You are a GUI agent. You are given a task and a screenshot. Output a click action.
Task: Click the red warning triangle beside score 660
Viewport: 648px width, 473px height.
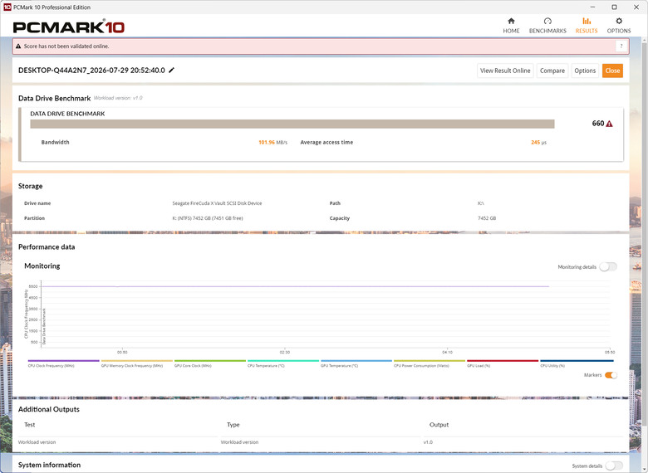point(609,124)
